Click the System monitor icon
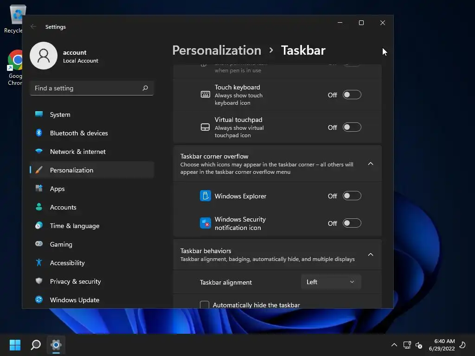The height and width of the screenshot is (356, 475). pos(39,114)
